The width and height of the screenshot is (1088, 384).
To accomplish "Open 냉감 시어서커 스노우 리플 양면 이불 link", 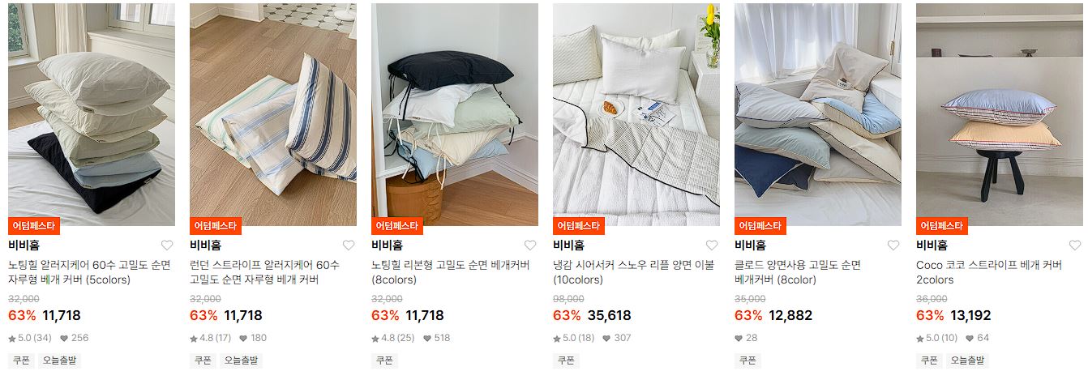I will coord(633,272).
